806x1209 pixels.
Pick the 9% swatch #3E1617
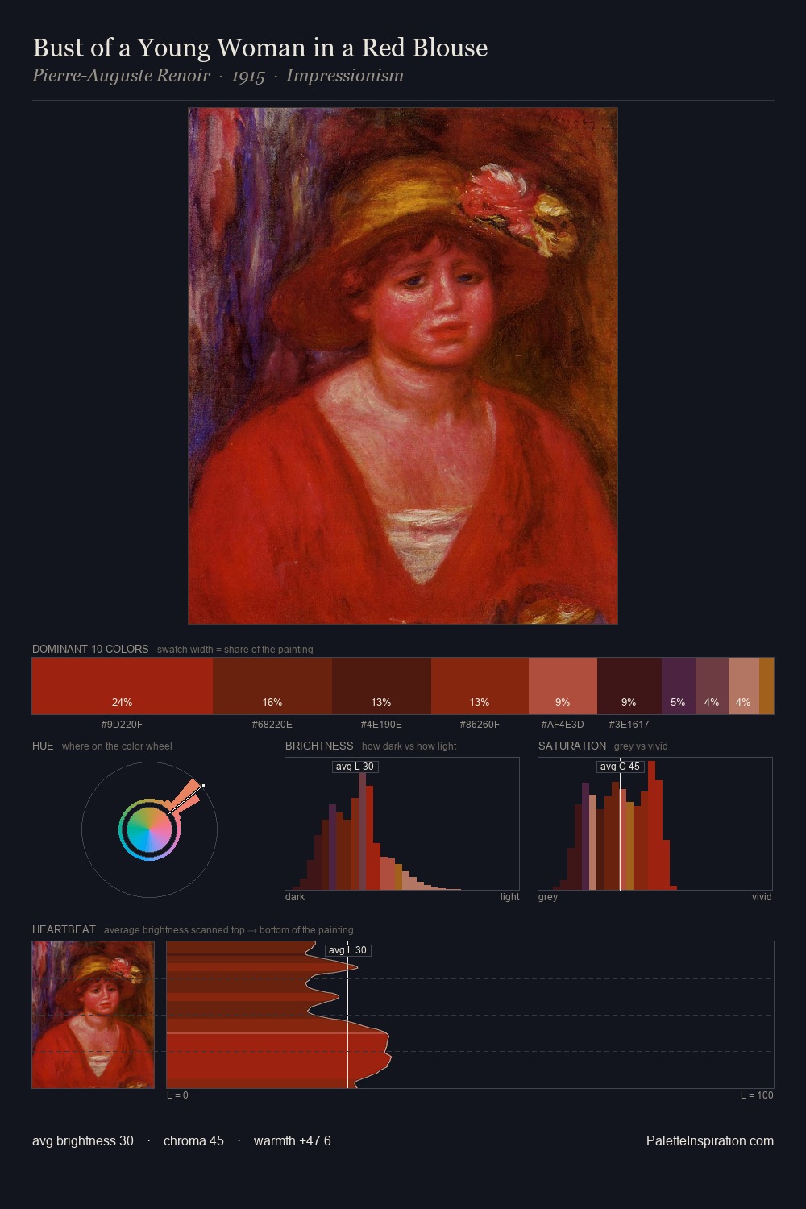pos(629,686)
